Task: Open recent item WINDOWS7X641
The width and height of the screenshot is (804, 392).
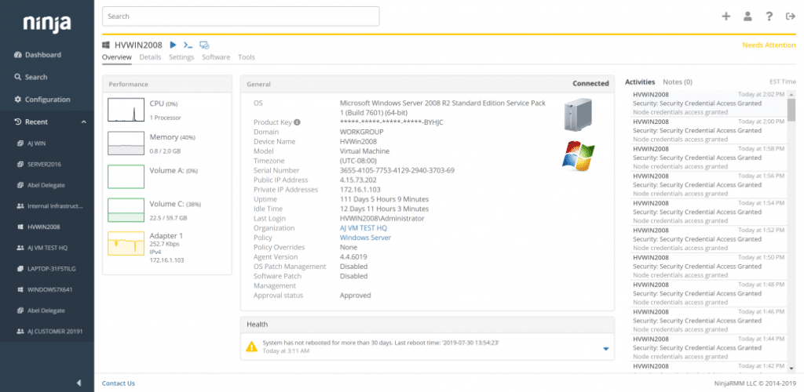Action: coord(46,289)
